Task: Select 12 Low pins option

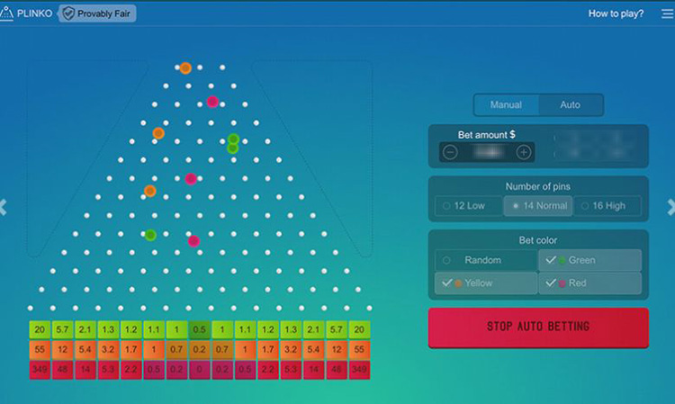Action: (x=468, y=206)
